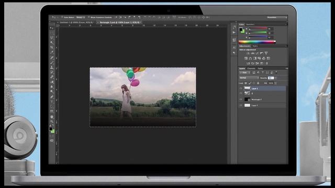Select the Magic Wand tool

52,42
